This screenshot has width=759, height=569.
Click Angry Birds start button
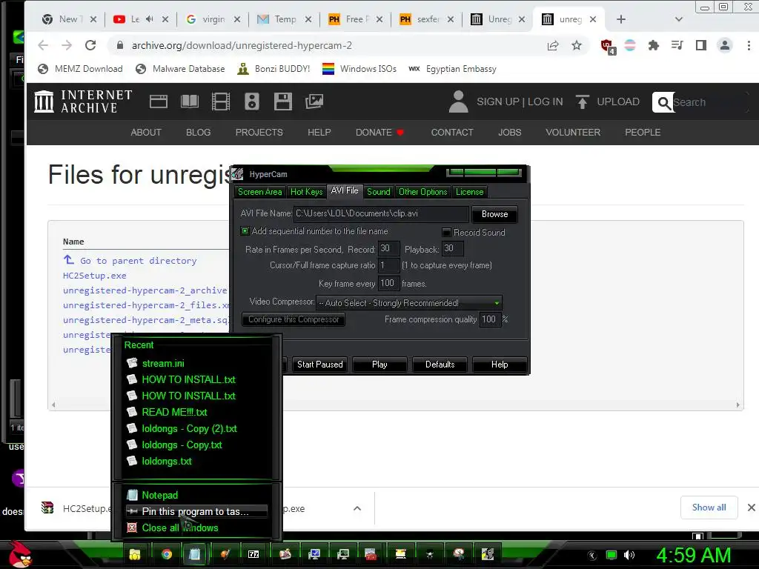point(20,553)
